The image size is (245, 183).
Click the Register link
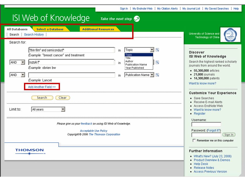click(x=200, y=114)
